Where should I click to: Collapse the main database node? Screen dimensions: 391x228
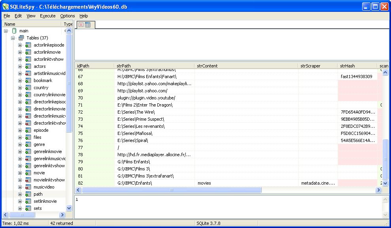point(6,31)
